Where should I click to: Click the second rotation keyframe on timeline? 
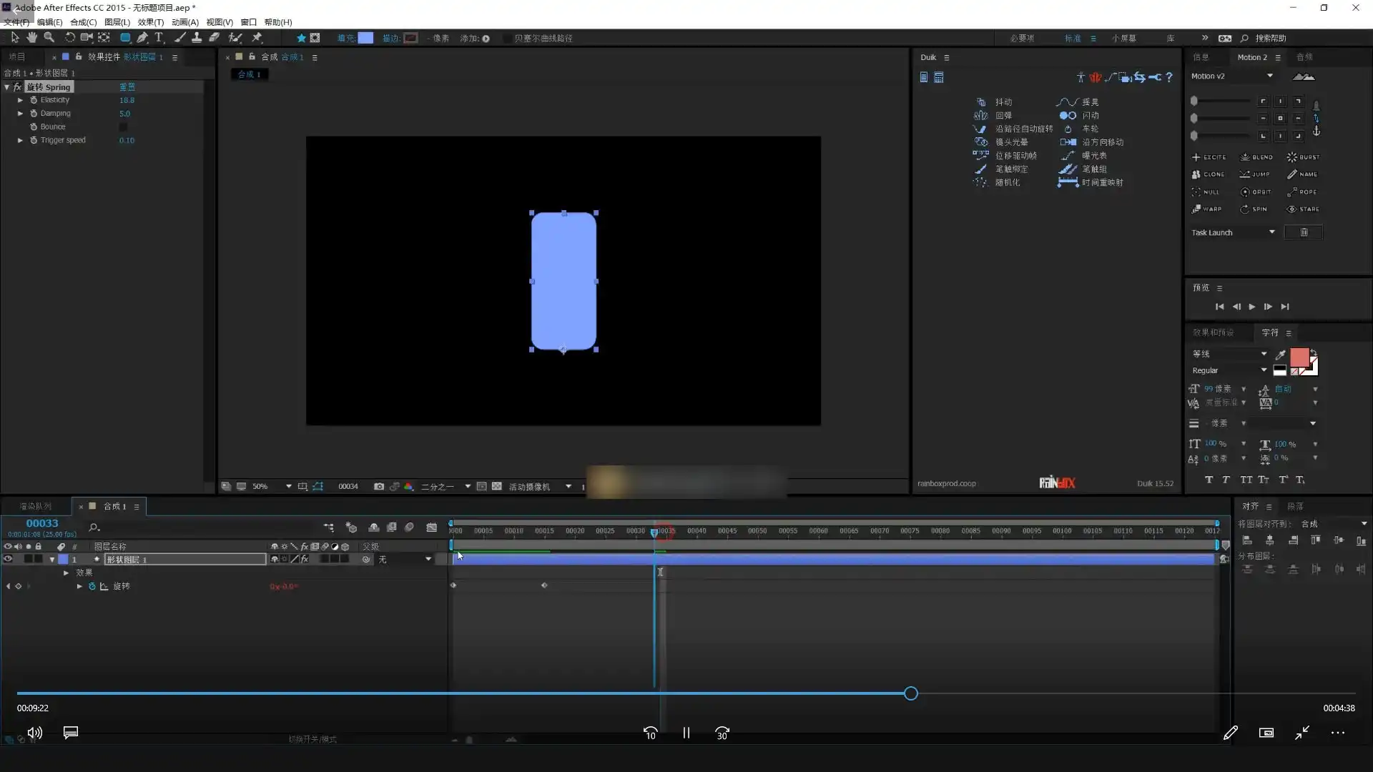tap(544, 586)
